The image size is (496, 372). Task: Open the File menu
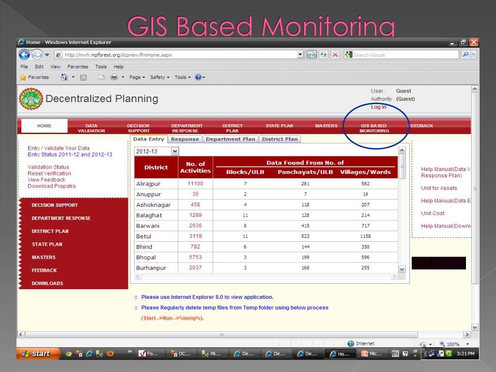[24, 67]
